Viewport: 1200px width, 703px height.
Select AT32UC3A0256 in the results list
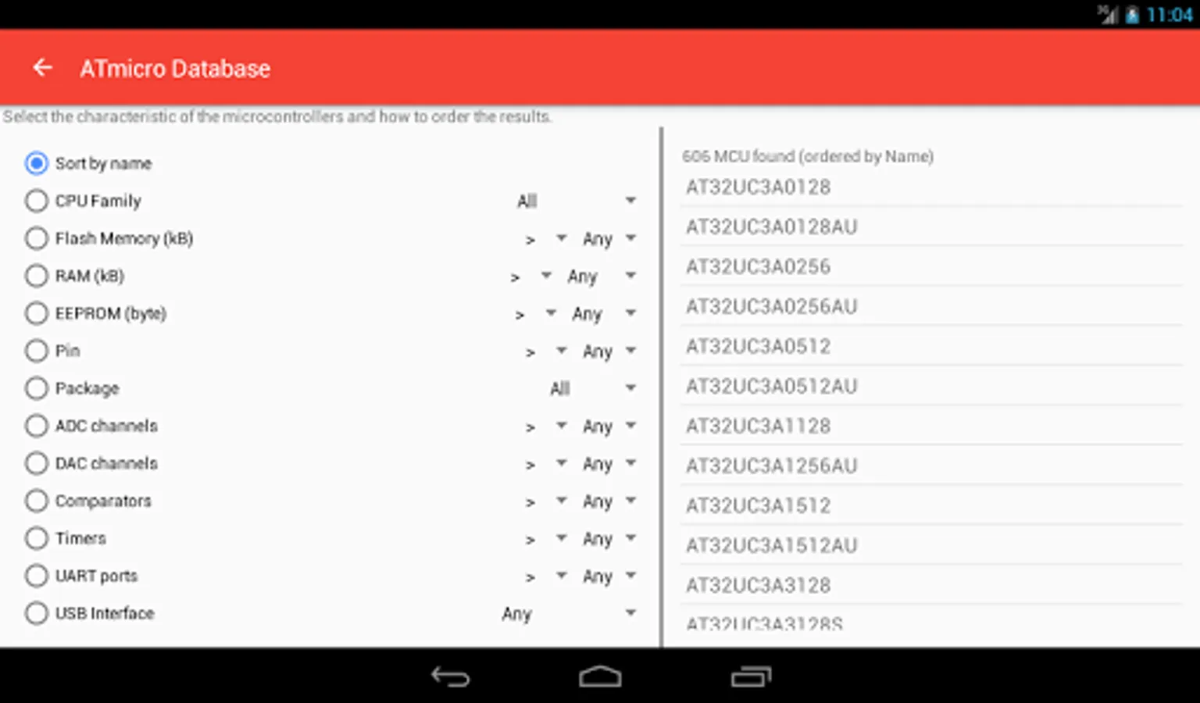pyautogui.click(x=931, y=266)
